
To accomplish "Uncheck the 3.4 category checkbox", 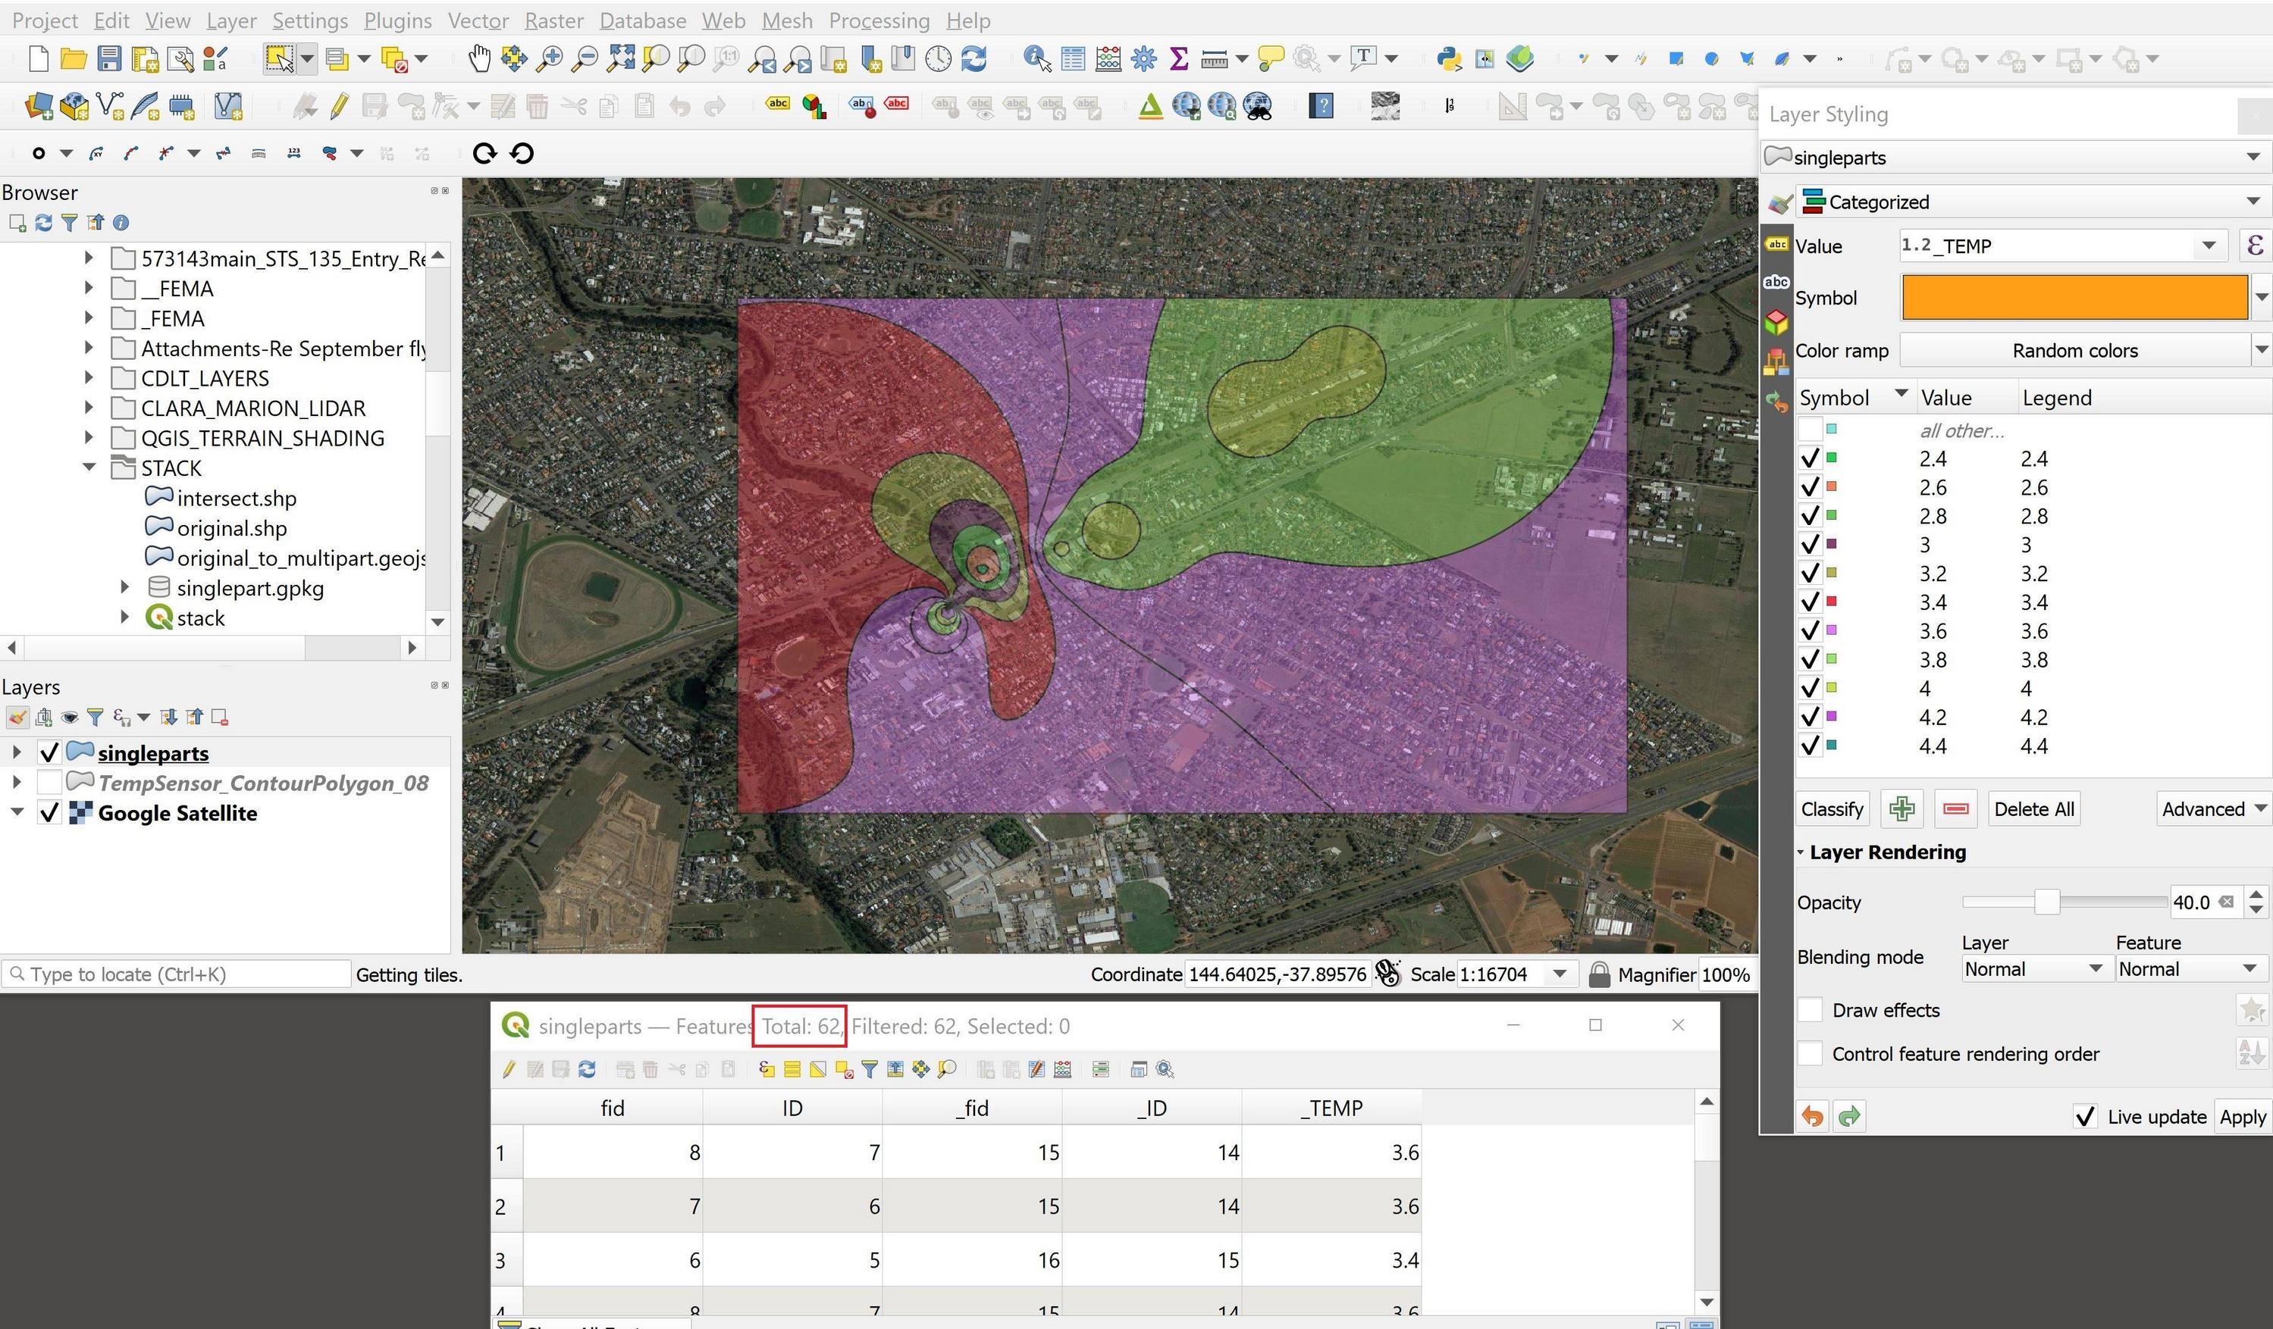I will click(1810, 602).
